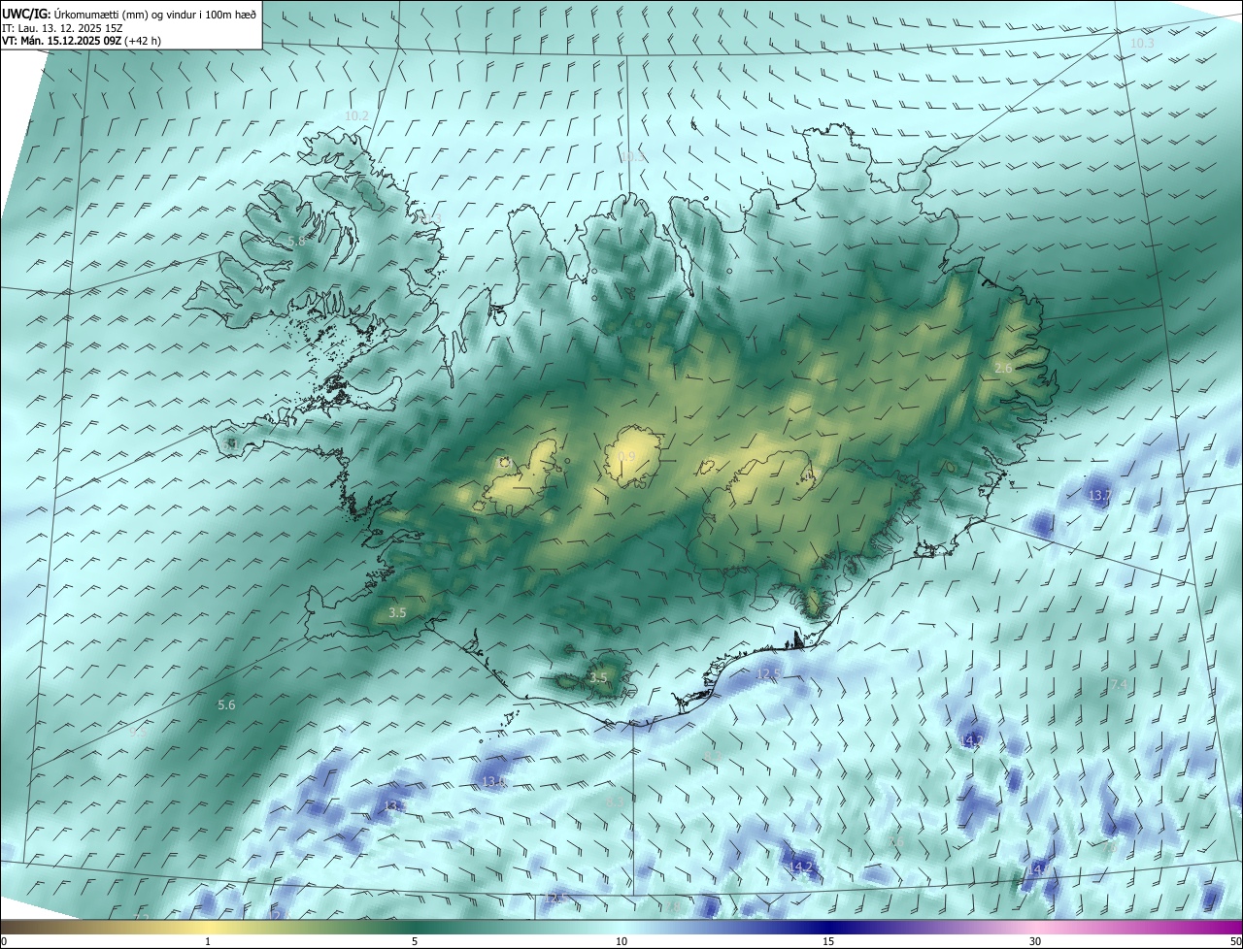Screen dimensions: 1243x949
Task: Click the '30' tick on the color scale
Action: tap(1035, 941)
